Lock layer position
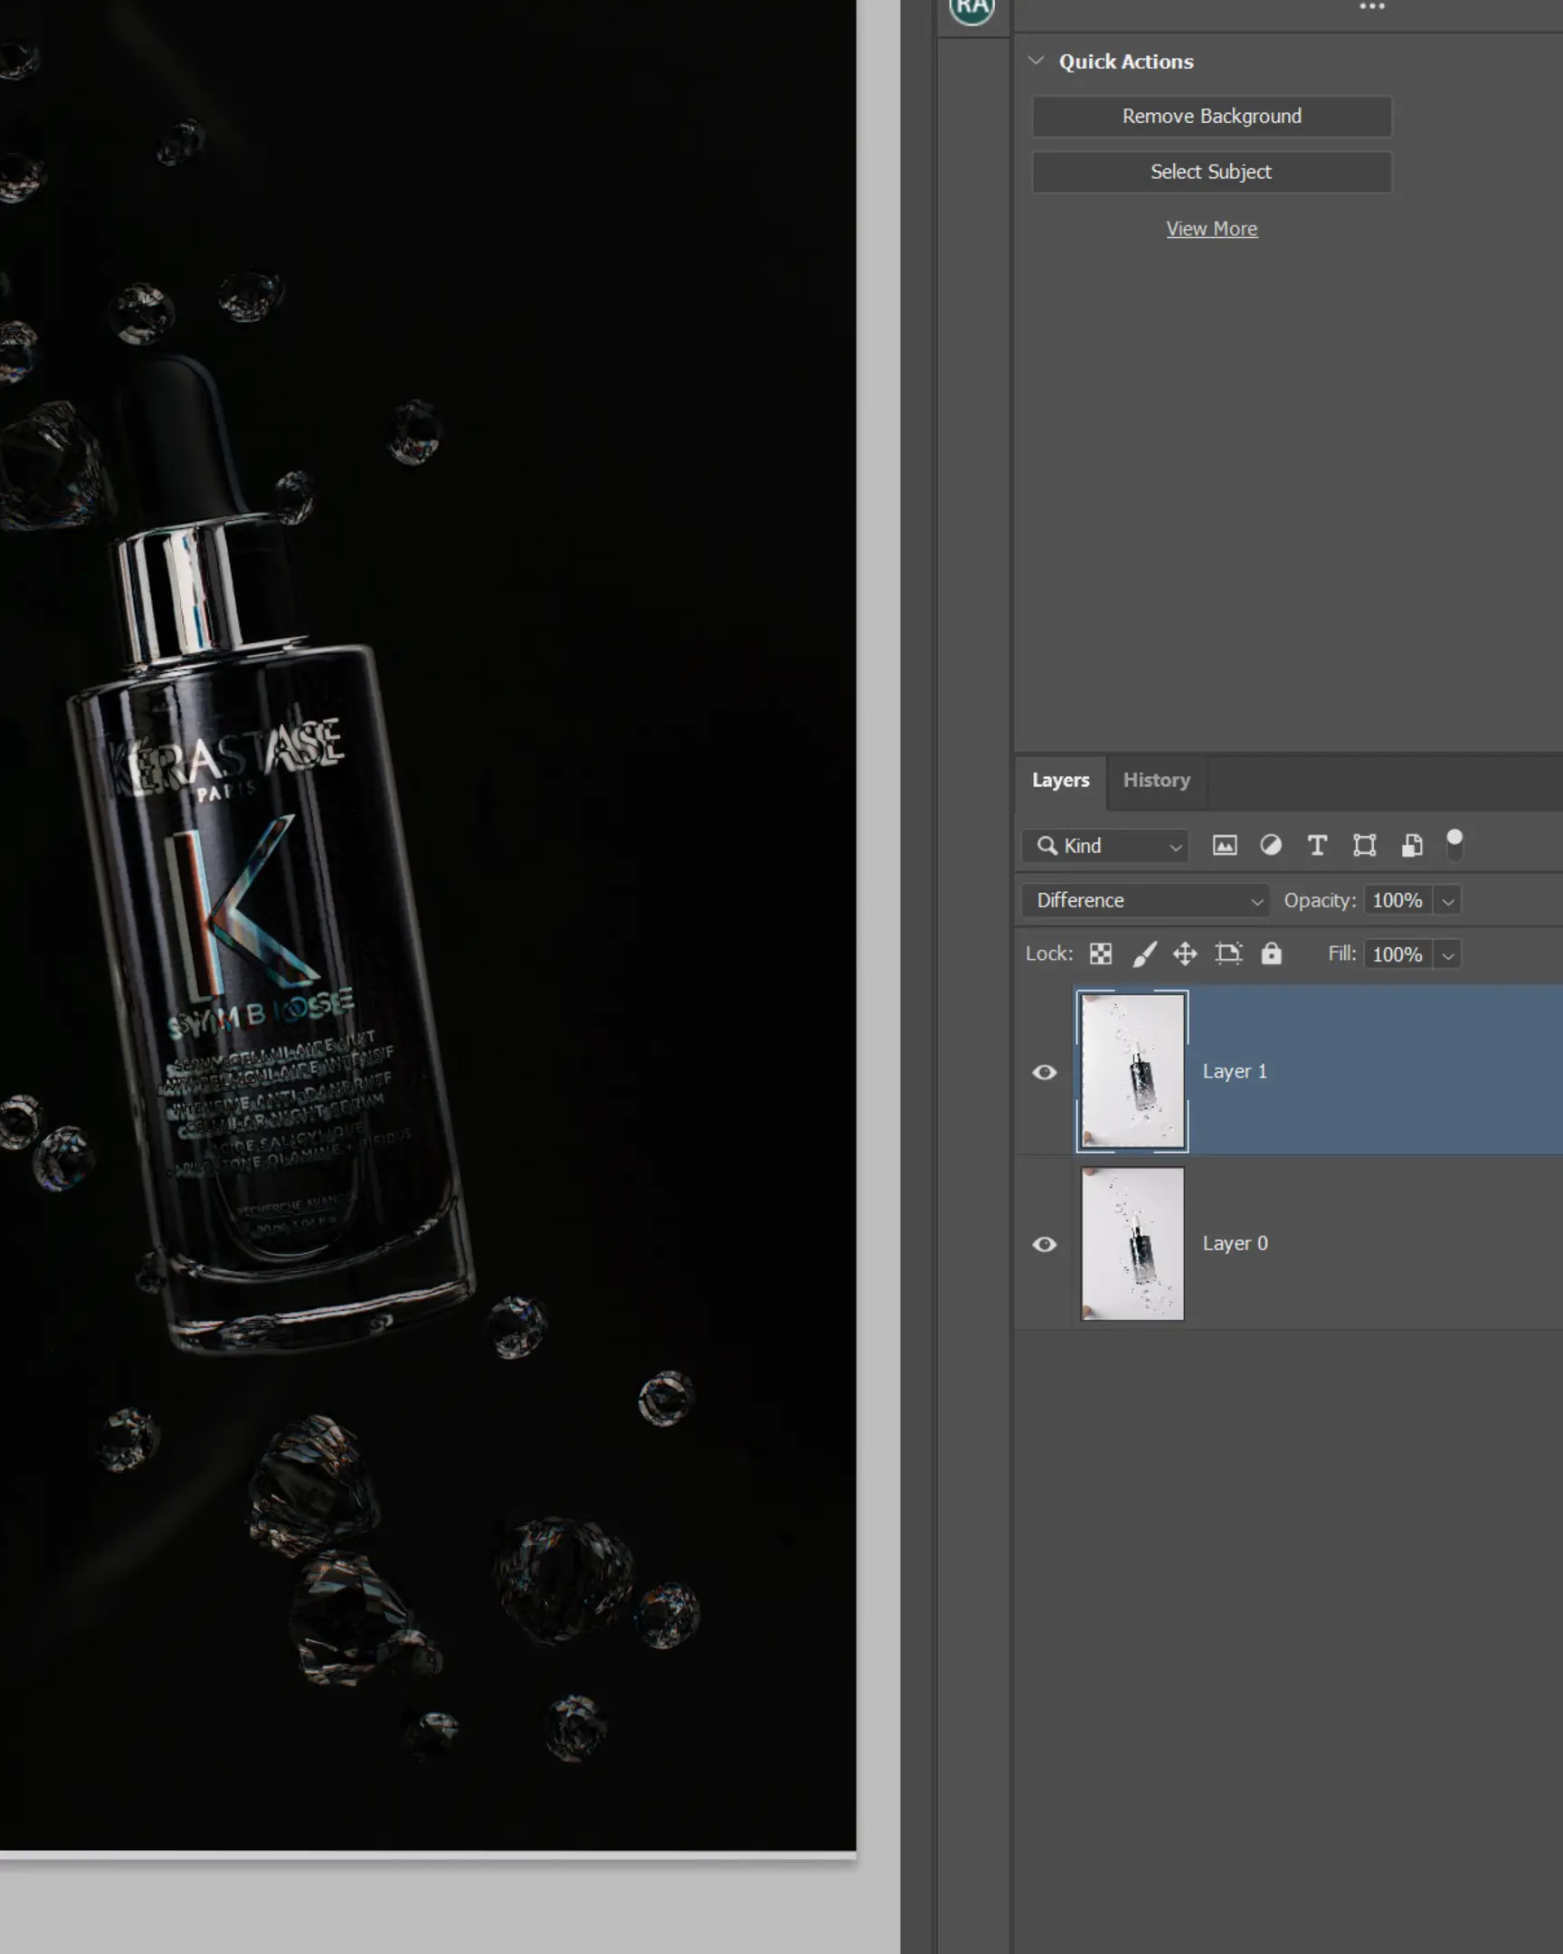Screen dimensions: 1563x1954 pos(1185,953)
